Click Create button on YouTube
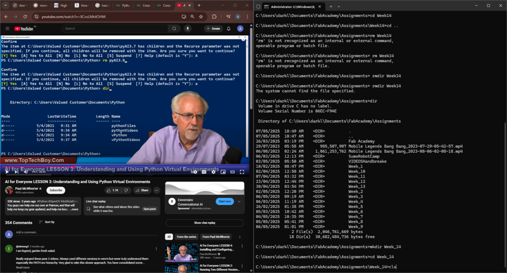The image size is (507, 273). point(213,29)
